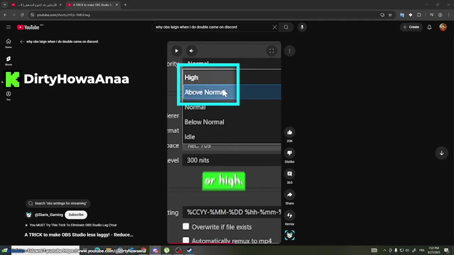Open the Windows notification center

(x=447, y=250)
